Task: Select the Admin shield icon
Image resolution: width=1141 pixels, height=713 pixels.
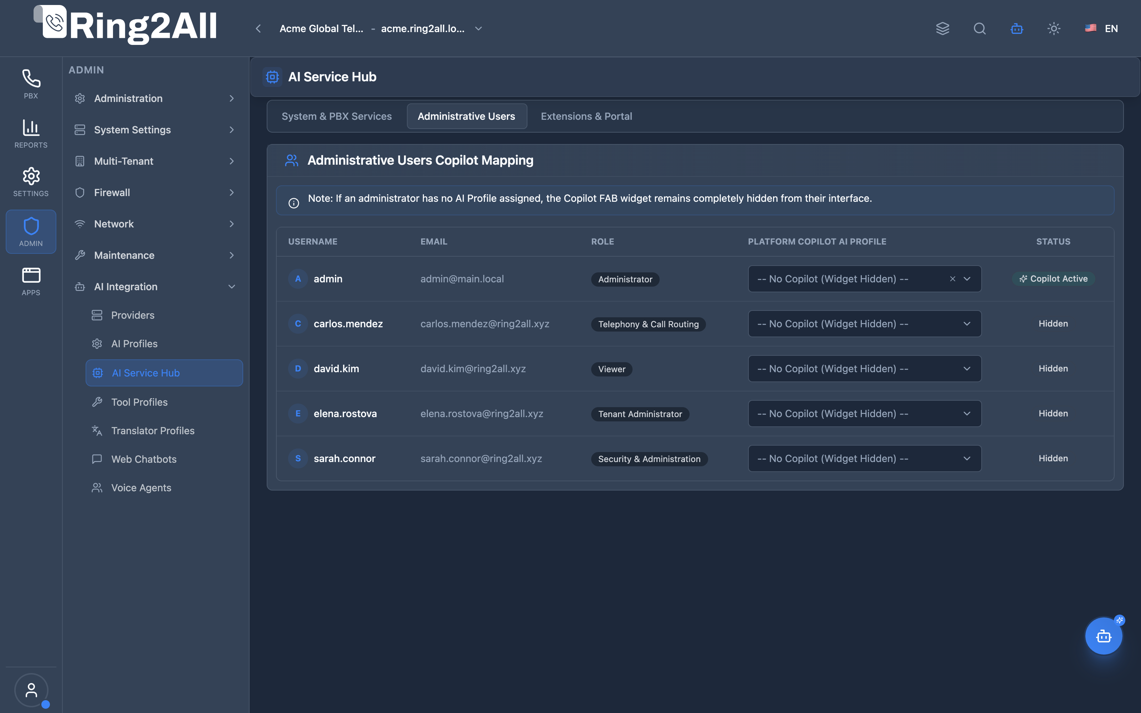Action: (31, 231)
